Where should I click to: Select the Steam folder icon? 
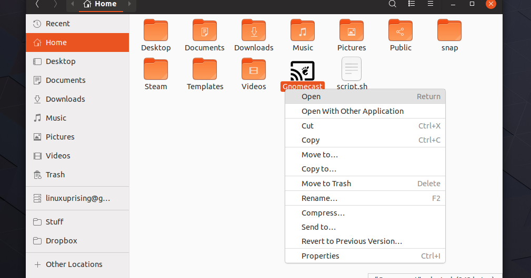point(156,69)
